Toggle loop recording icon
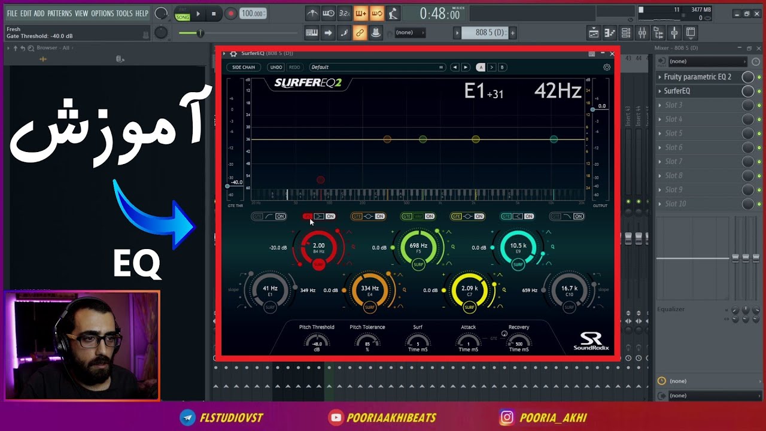The width and height of the screenshot is (766, 431). click(377, 13)
